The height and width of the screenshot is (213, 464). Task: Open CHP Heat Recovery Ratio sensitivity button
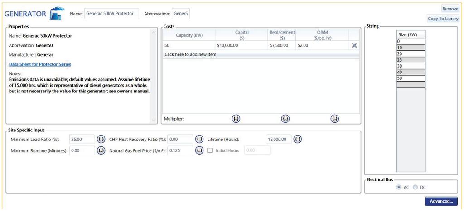click(x=199, y=139)
